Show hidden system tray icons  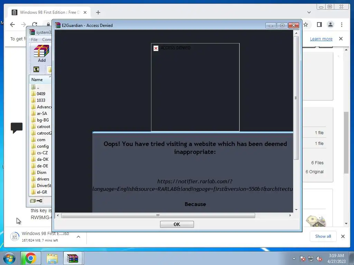(294, 258)
